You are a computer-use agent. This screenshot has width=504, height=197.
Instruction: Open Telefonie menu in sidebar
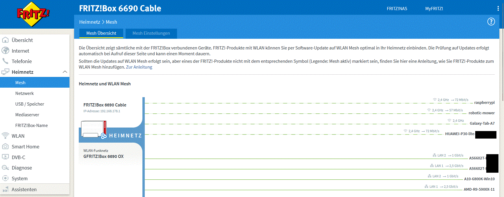point(35,61)
